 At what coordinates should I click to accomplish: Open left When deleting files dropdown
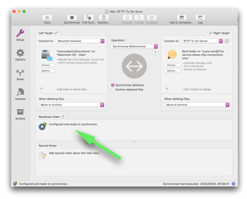tap(72, 105)
